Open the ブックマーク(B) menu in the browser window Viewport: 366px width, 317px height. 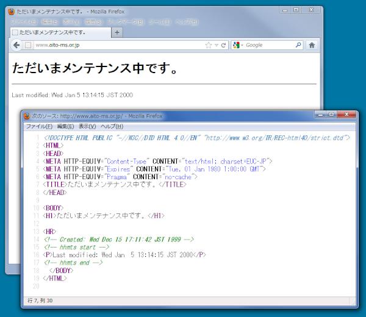click(x=125, y=22)
